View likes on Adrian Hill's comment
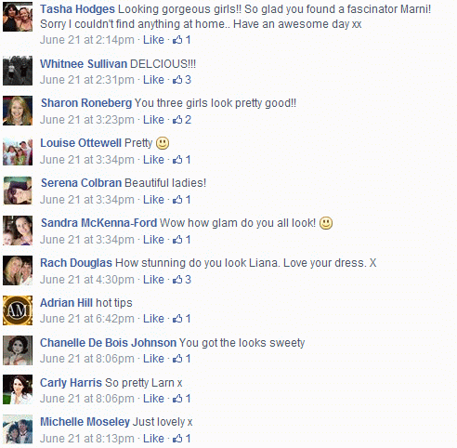Screen dimensions: 457x448 (181, 319)
